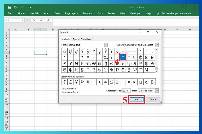The image size is (202, 134).
Task: Select the infinity symbol in recently used
Action: 135,82
